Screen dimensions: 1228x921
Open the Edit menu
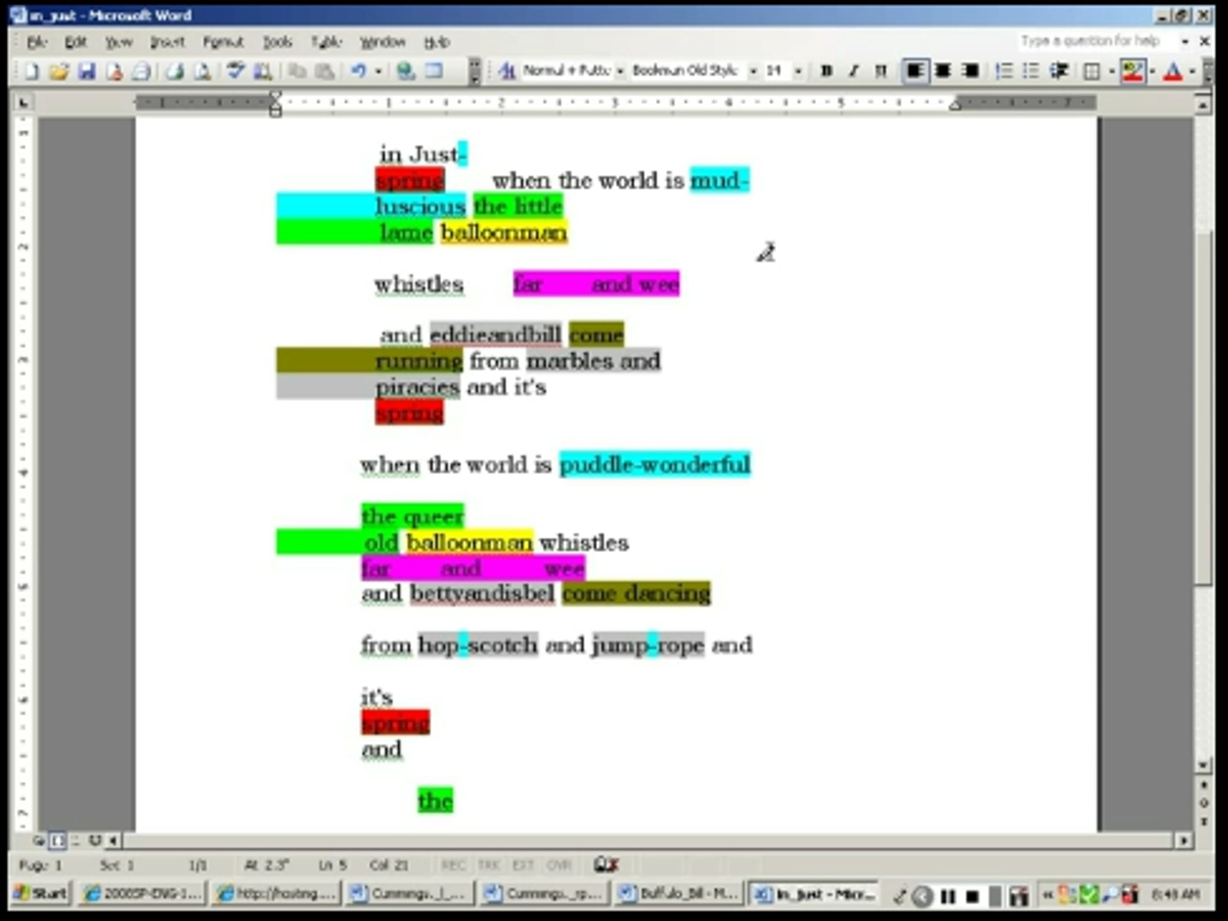[x=76, y=42]
